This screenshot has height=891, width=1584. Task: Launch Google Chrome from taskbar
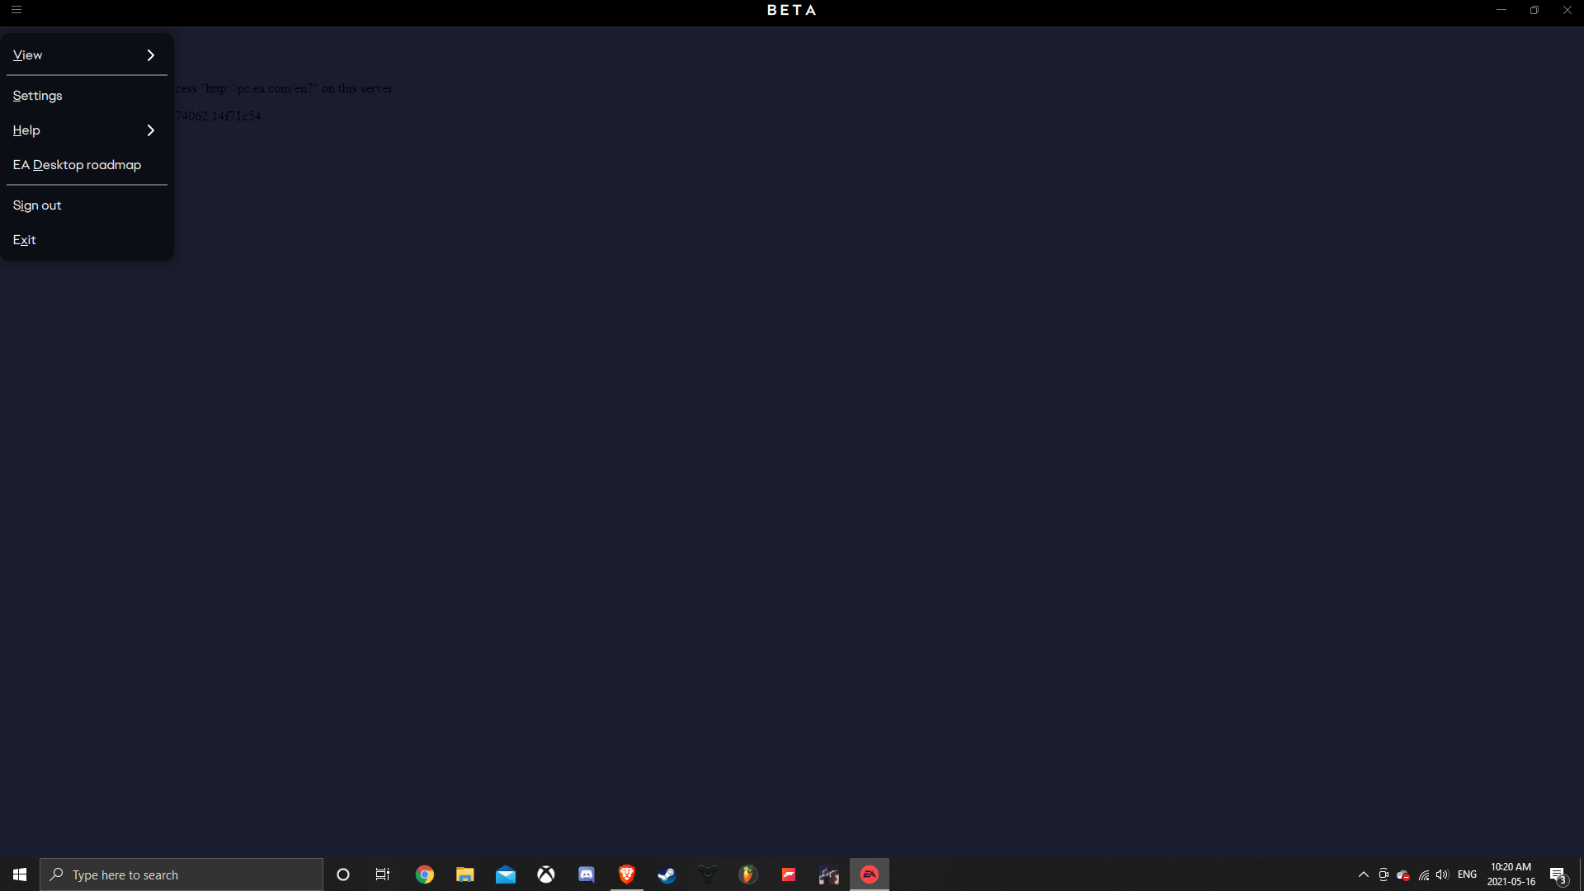pos(425,874)
